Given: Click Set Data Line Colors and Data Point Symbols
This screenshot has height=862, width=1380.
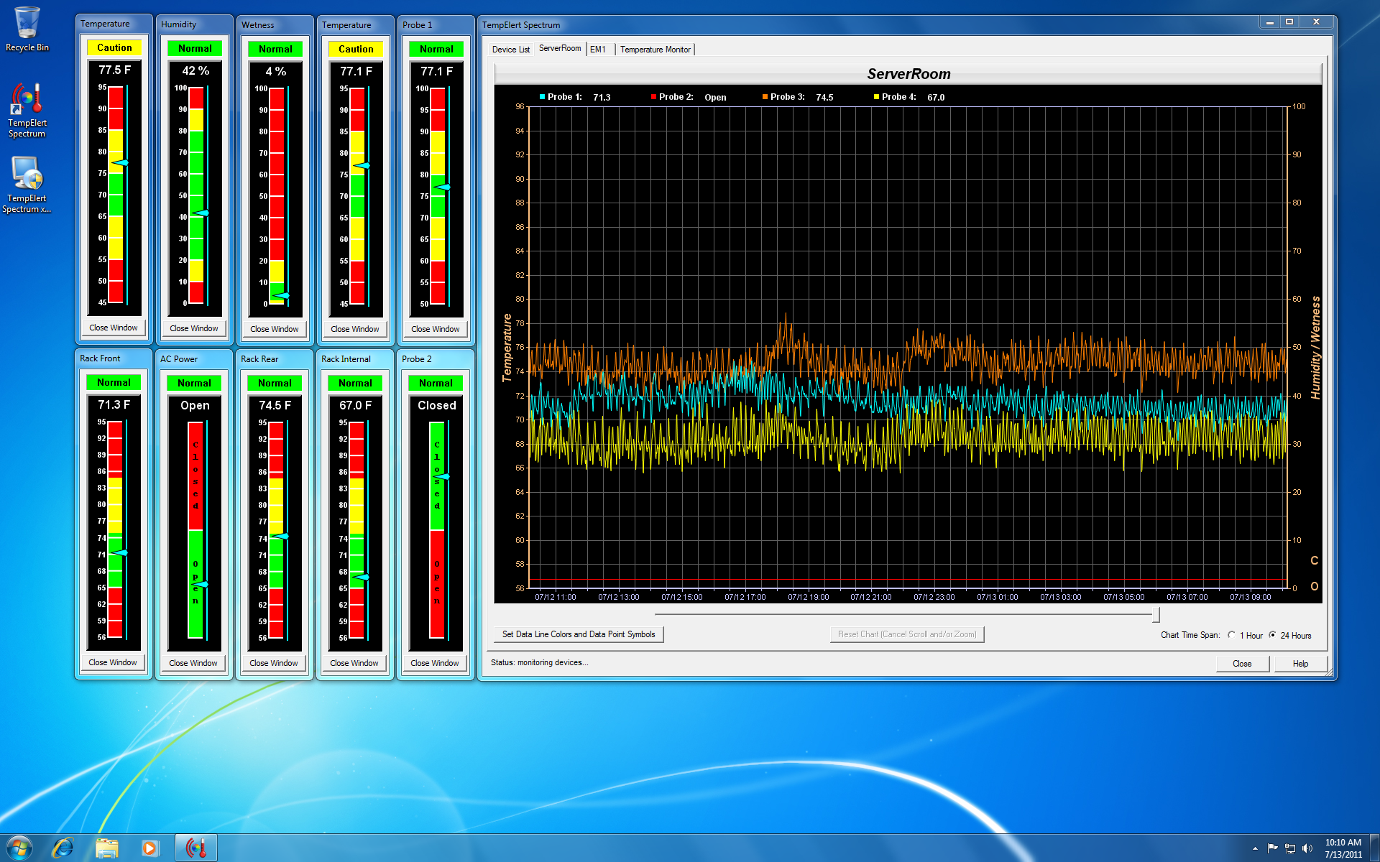Looking at the screenshot, I should tap(579, 634).
